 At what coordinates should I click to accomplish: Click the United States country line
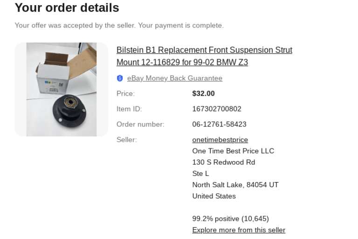click(x=214, y=196)
